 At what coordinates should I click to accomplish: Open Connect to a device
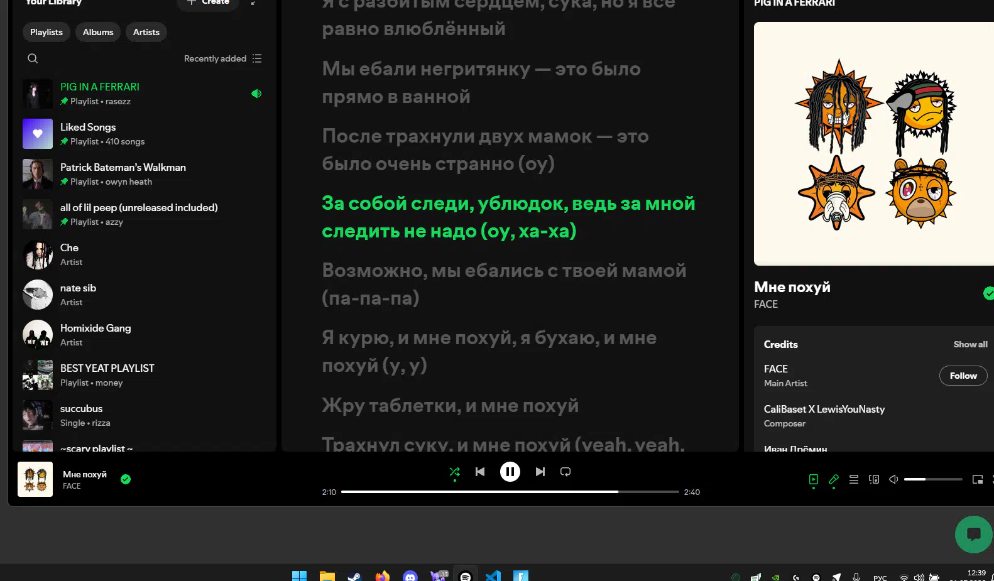click(x=874, y=479)
